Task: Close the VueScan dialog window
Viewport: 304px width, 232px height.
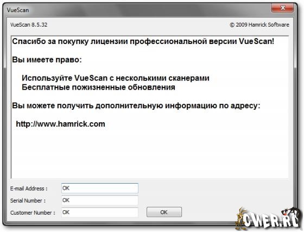Action: [282, 8]
